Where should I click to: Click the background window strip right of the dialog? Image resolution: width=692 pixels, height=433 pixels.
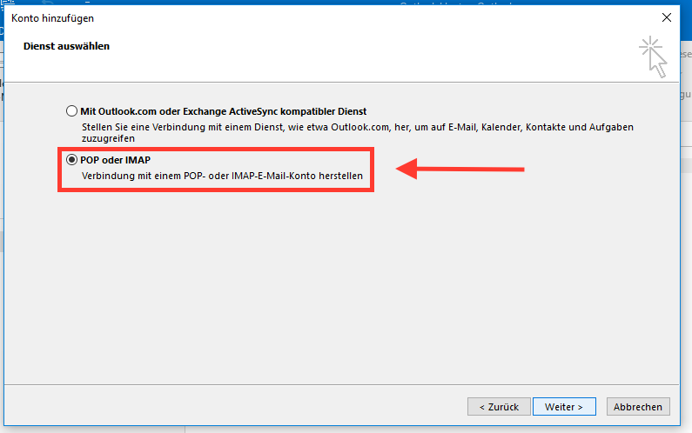[x=686, y=217]
